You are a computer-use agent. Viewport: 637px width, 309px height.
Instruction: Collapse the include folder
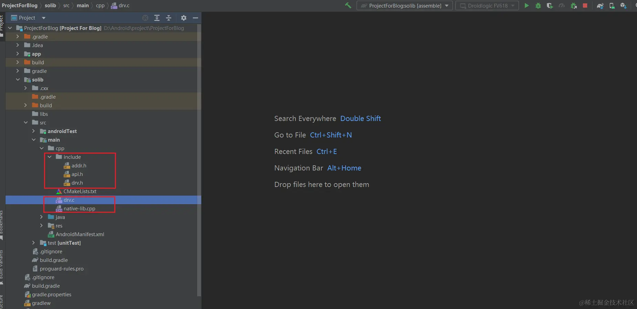click(49, 157)
